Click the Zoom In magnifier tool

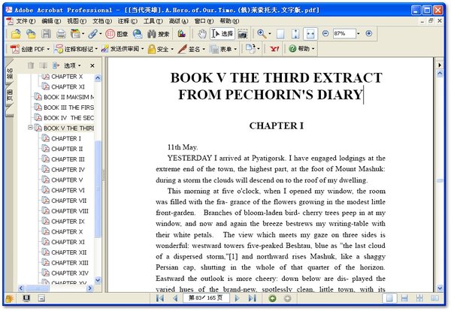[x=262, y=34]
